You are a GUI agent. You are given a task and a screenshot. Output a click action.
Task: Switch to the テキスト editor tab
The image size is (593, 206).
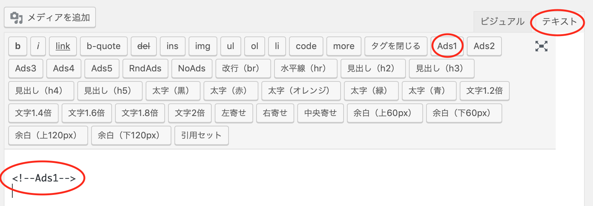point(559,22)
